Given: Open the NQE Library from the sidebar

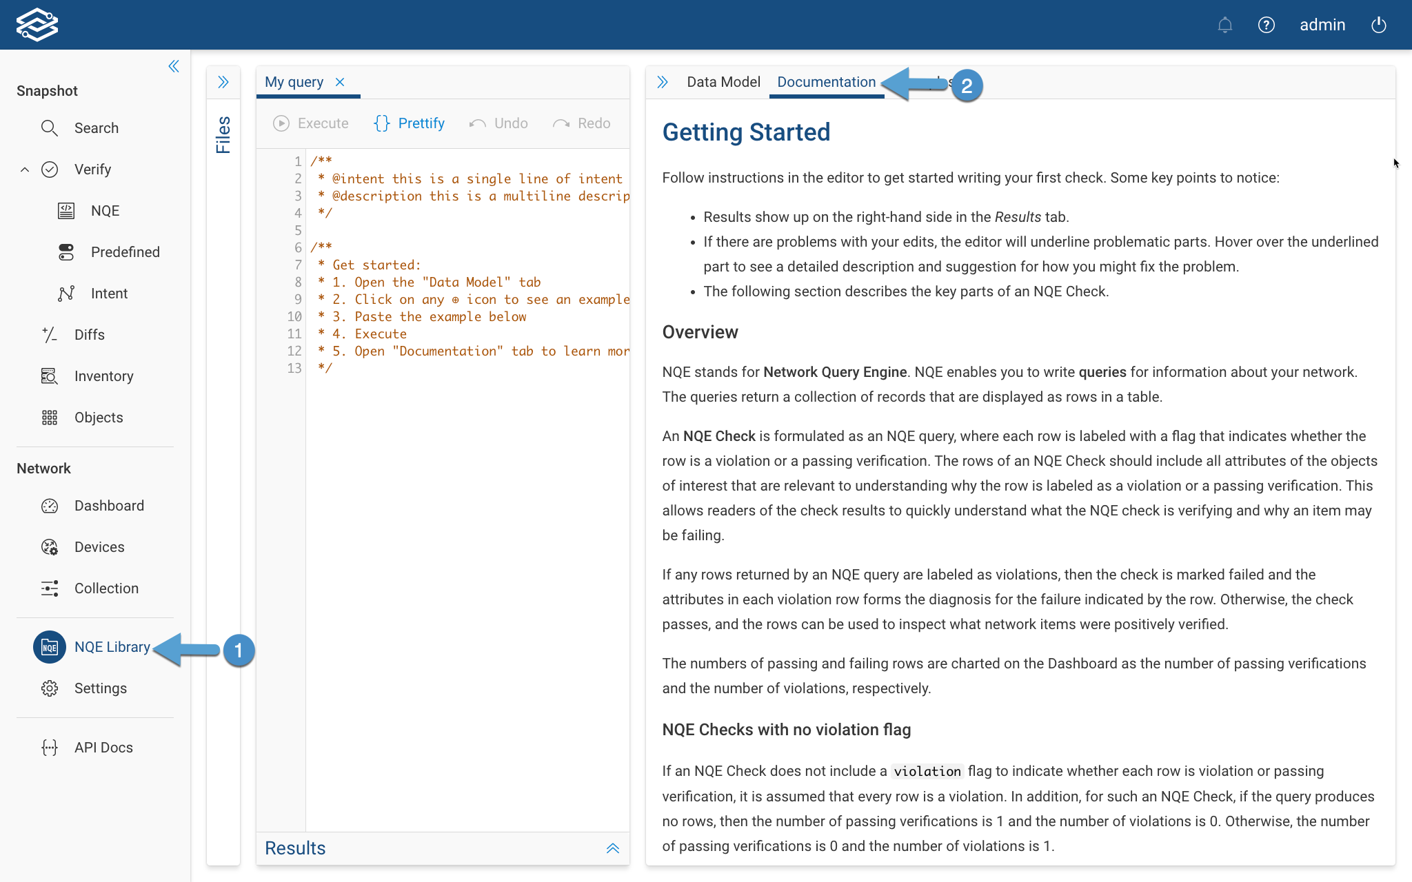Looking at the screenshot, I should (x=112, y=646).
